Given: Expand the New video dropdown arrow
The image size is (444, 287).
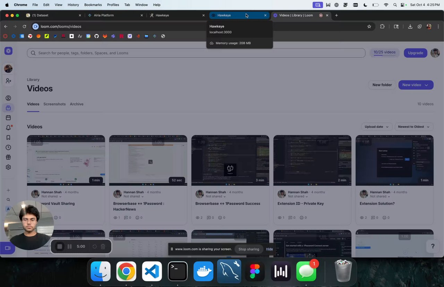Looking at the screenshot, I should (x=426, y=85).
